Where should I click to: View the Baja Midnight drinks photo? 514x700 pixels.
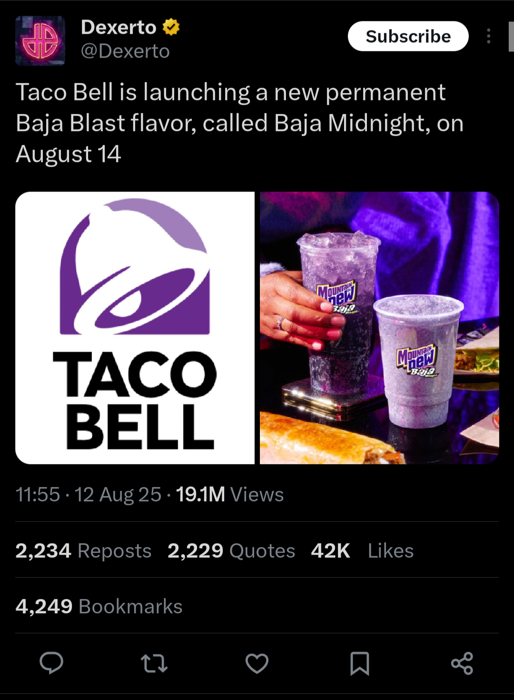coord(379,328)
